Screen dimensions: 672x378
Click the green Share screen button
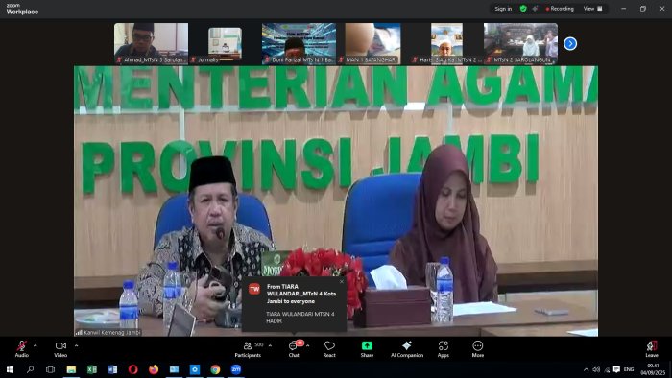click(367, 348)
